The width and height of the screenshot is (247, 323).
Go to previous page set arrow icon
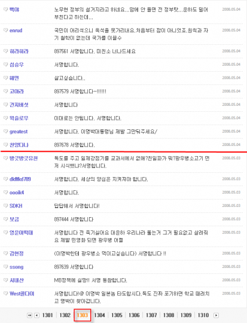[37, 315]
